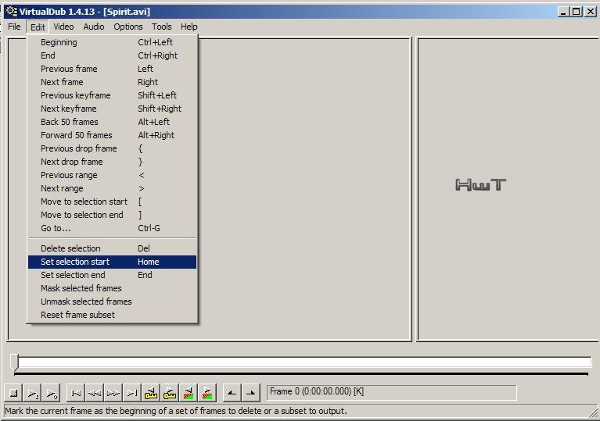Click highlighted Set selection start item
Screen dimensions: 600x421
tap(112, 262)
